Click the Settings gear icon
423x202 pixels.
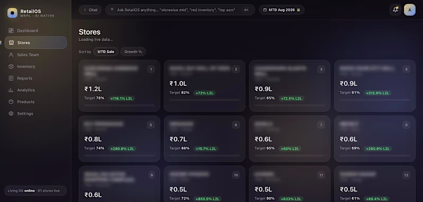click(11, 114)
